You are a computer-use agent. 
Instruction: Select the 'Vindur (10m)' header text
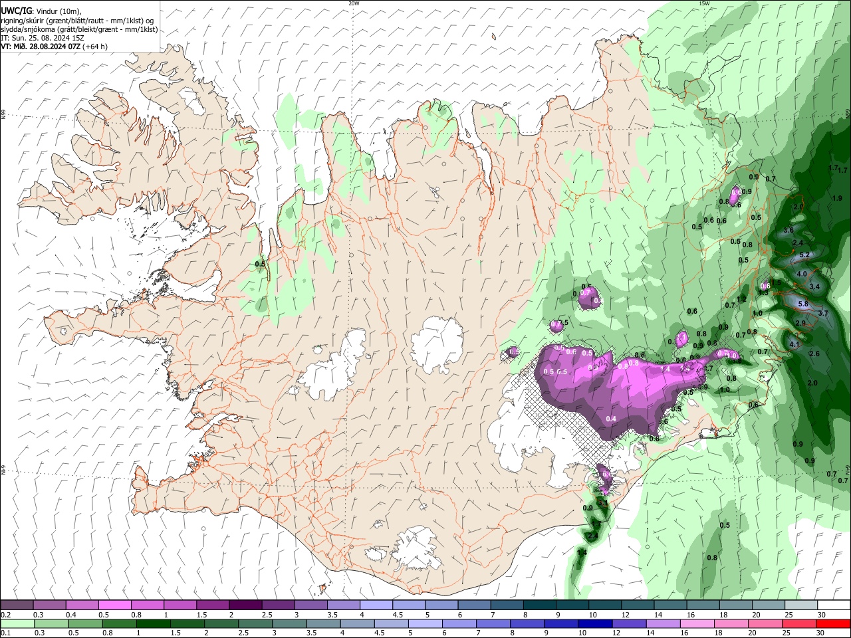click(x=58, y=11)
